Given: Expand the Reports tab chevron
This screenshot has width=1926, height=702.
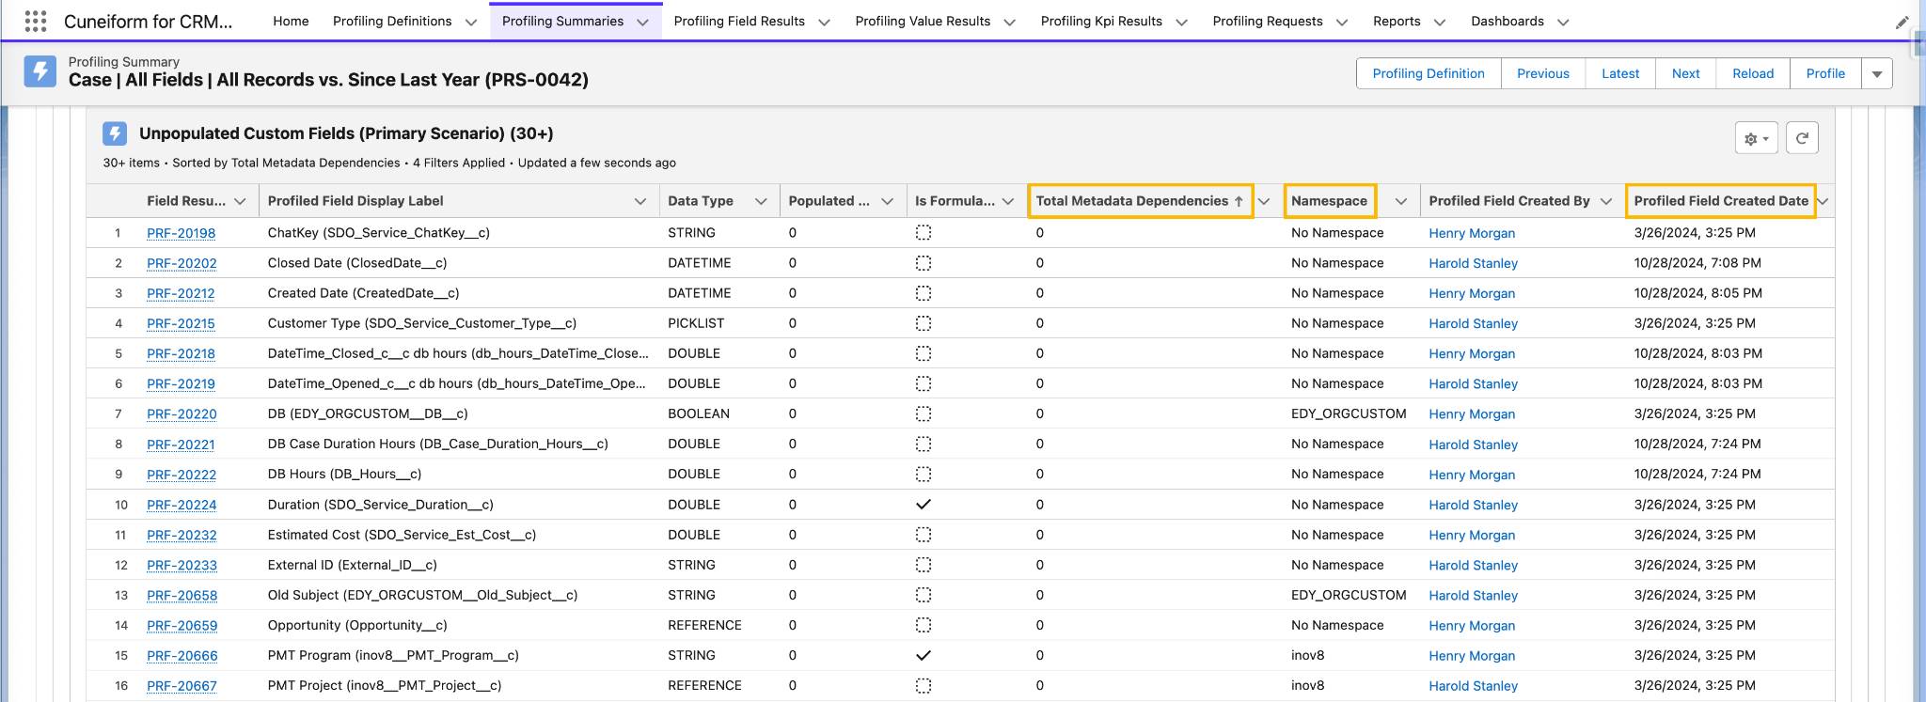Looking at the screenshot, I should pos(1439,22).
